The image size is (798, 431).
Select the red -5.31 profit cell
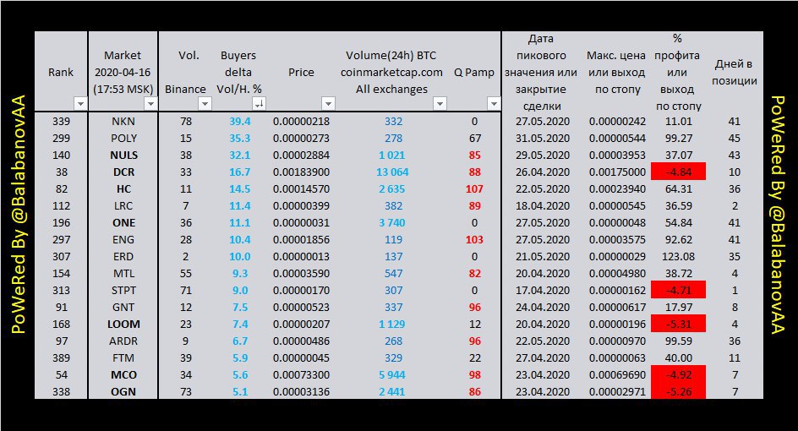click(679, 325)
